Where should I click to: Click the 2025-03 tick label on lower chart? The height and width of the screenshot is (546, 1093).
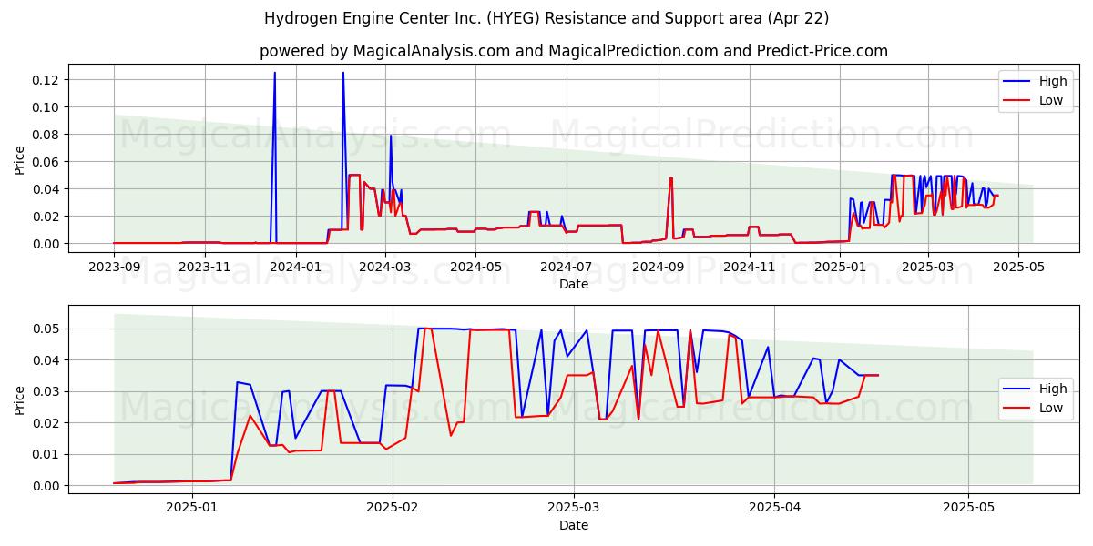coord(574,508)
